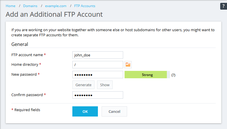Click the Home directory label
The height and width of the screenshot is (129, 227).
pyautogui.click(x=25, y=64)
